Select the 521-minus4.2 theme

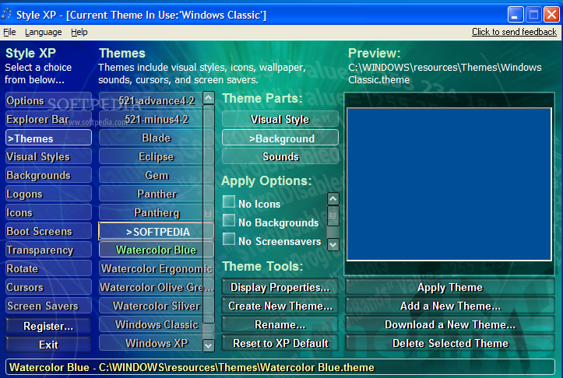click(x=151, y=120)
